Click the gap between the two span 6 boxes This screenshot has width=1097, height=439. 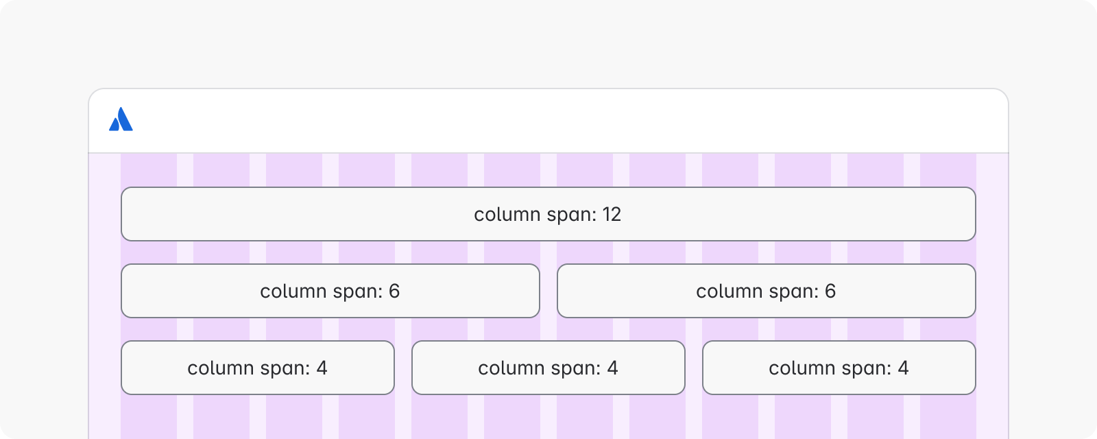[548, 291]
